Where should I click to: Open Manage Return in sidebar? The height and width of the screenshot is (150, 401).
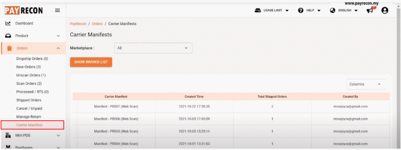tap(29, 116)
